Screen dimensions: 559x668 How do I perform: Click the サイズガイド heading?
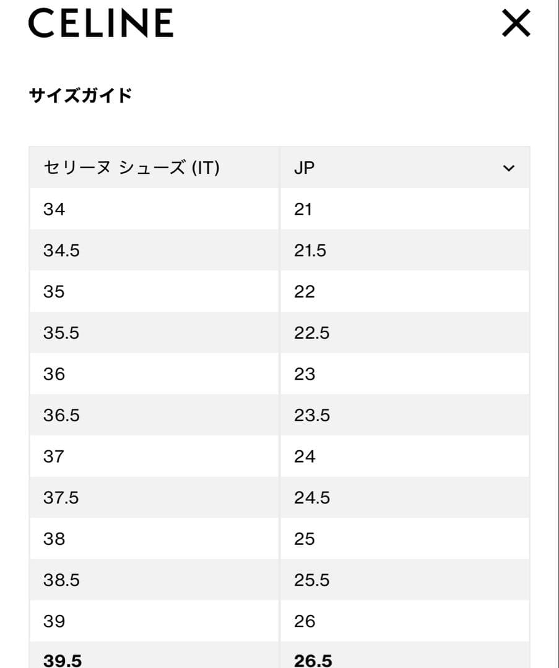80,95
